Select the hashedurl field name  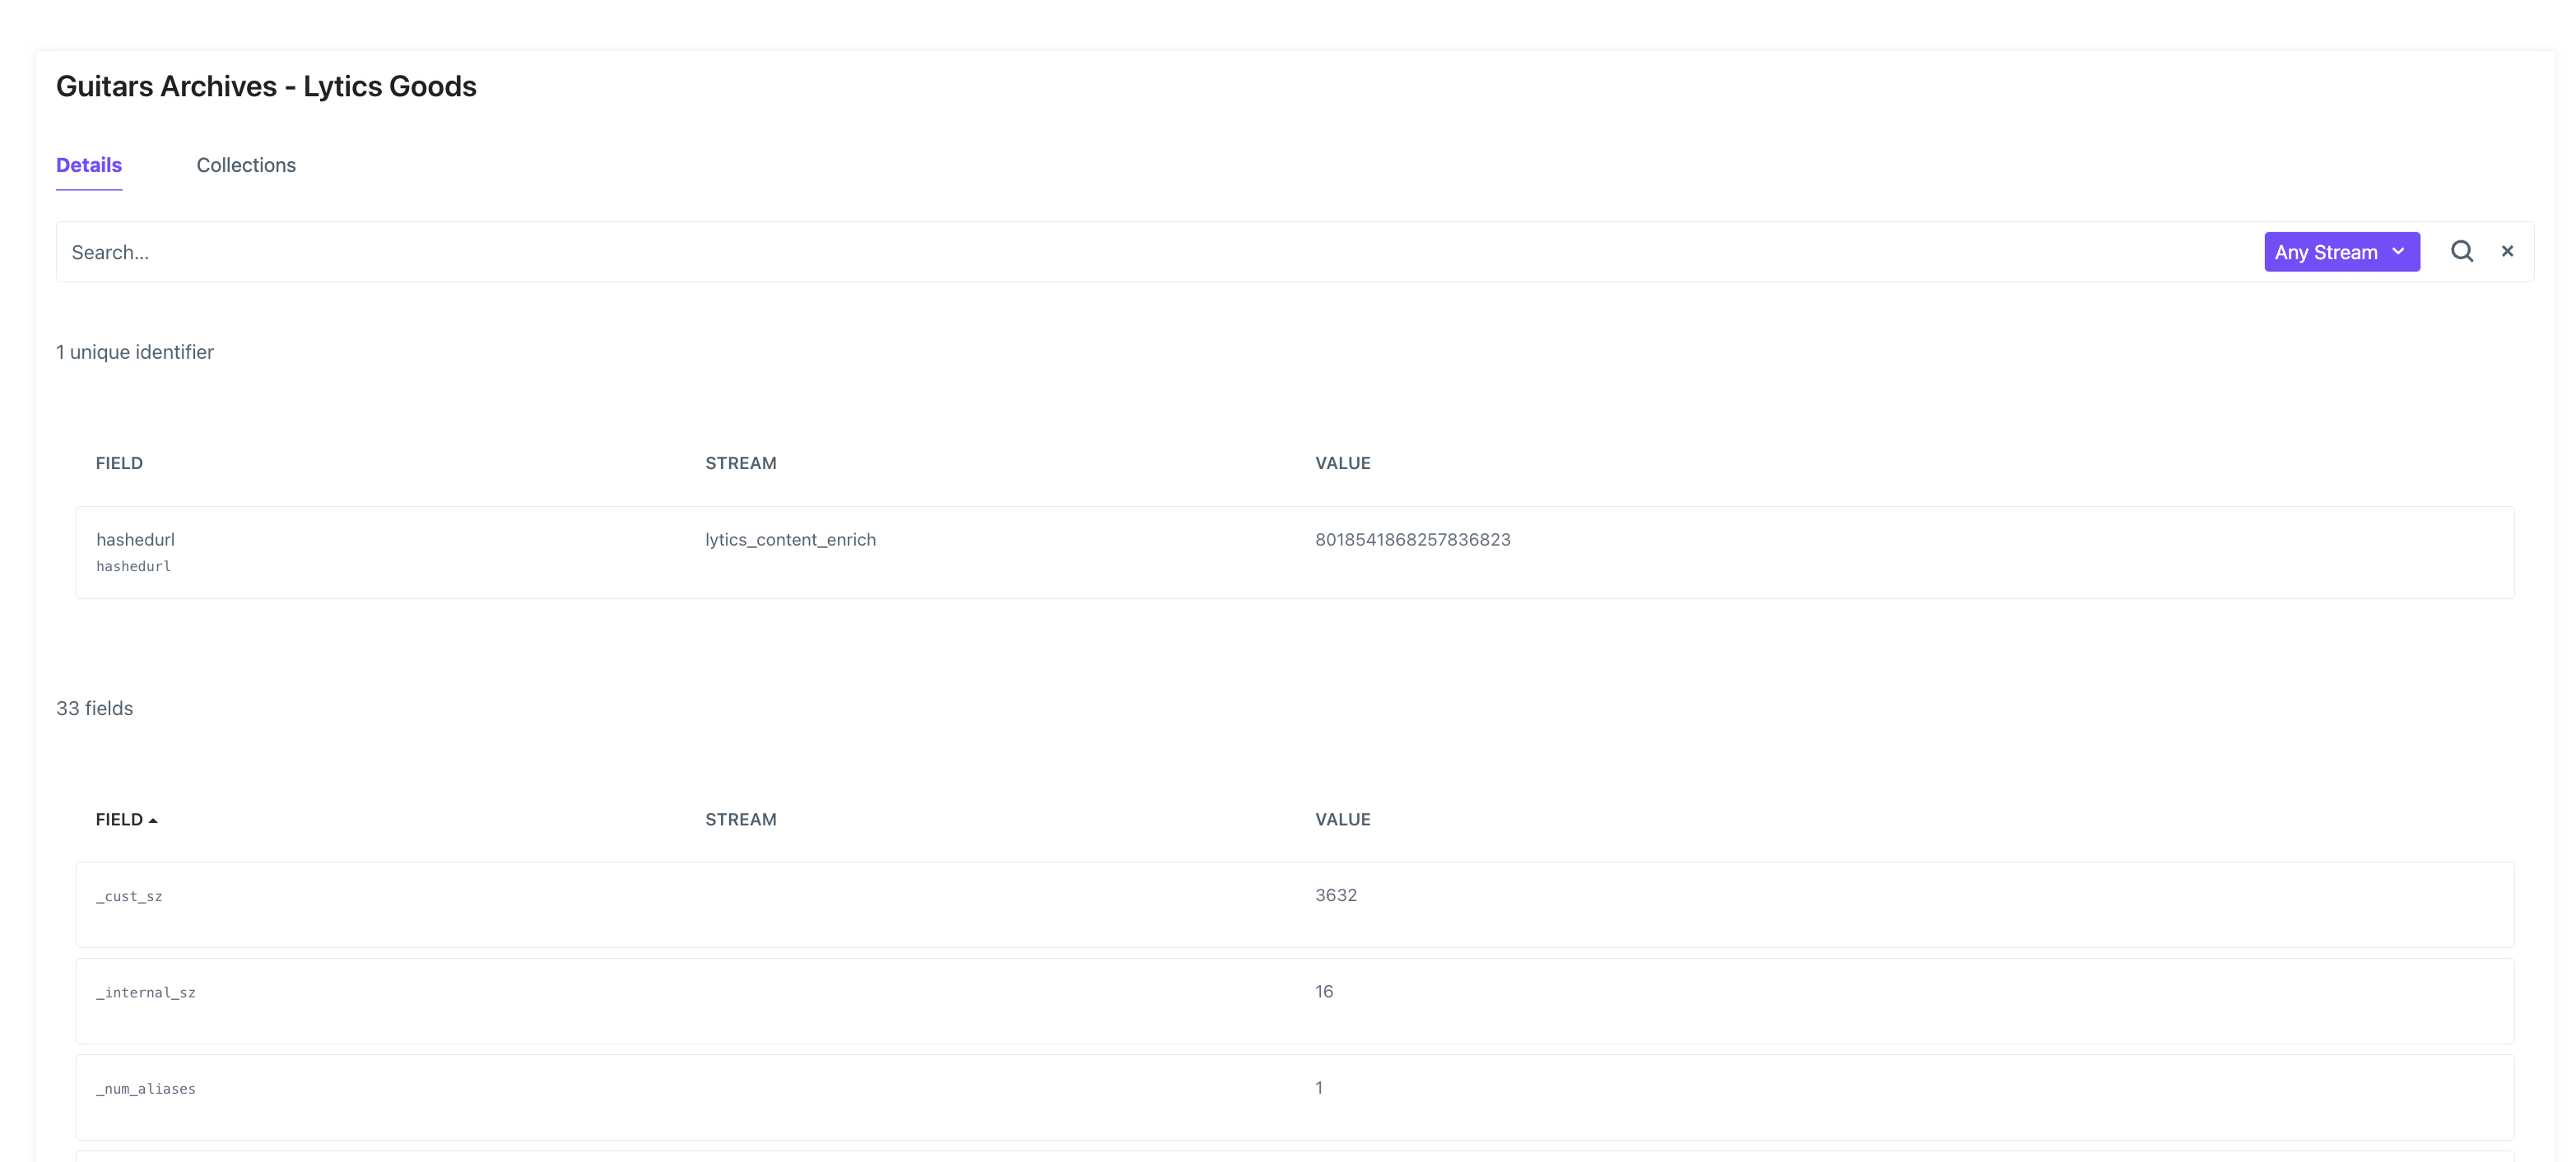point(135,539)
